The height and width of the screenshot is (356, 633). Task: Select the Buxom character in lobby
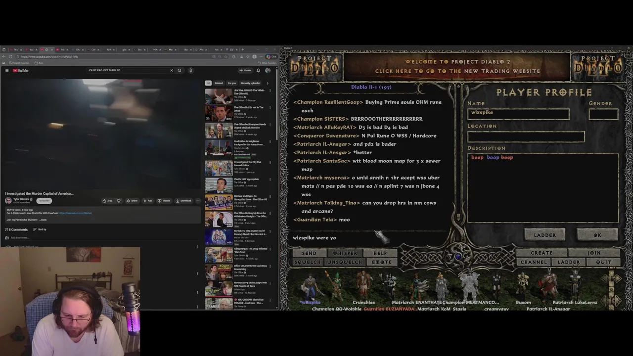pos(523,288)
